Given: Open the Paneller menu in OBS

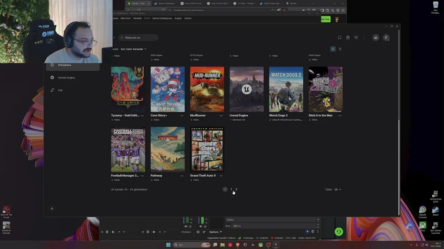Looking at the screenshot, I should (x=137, y=18).
